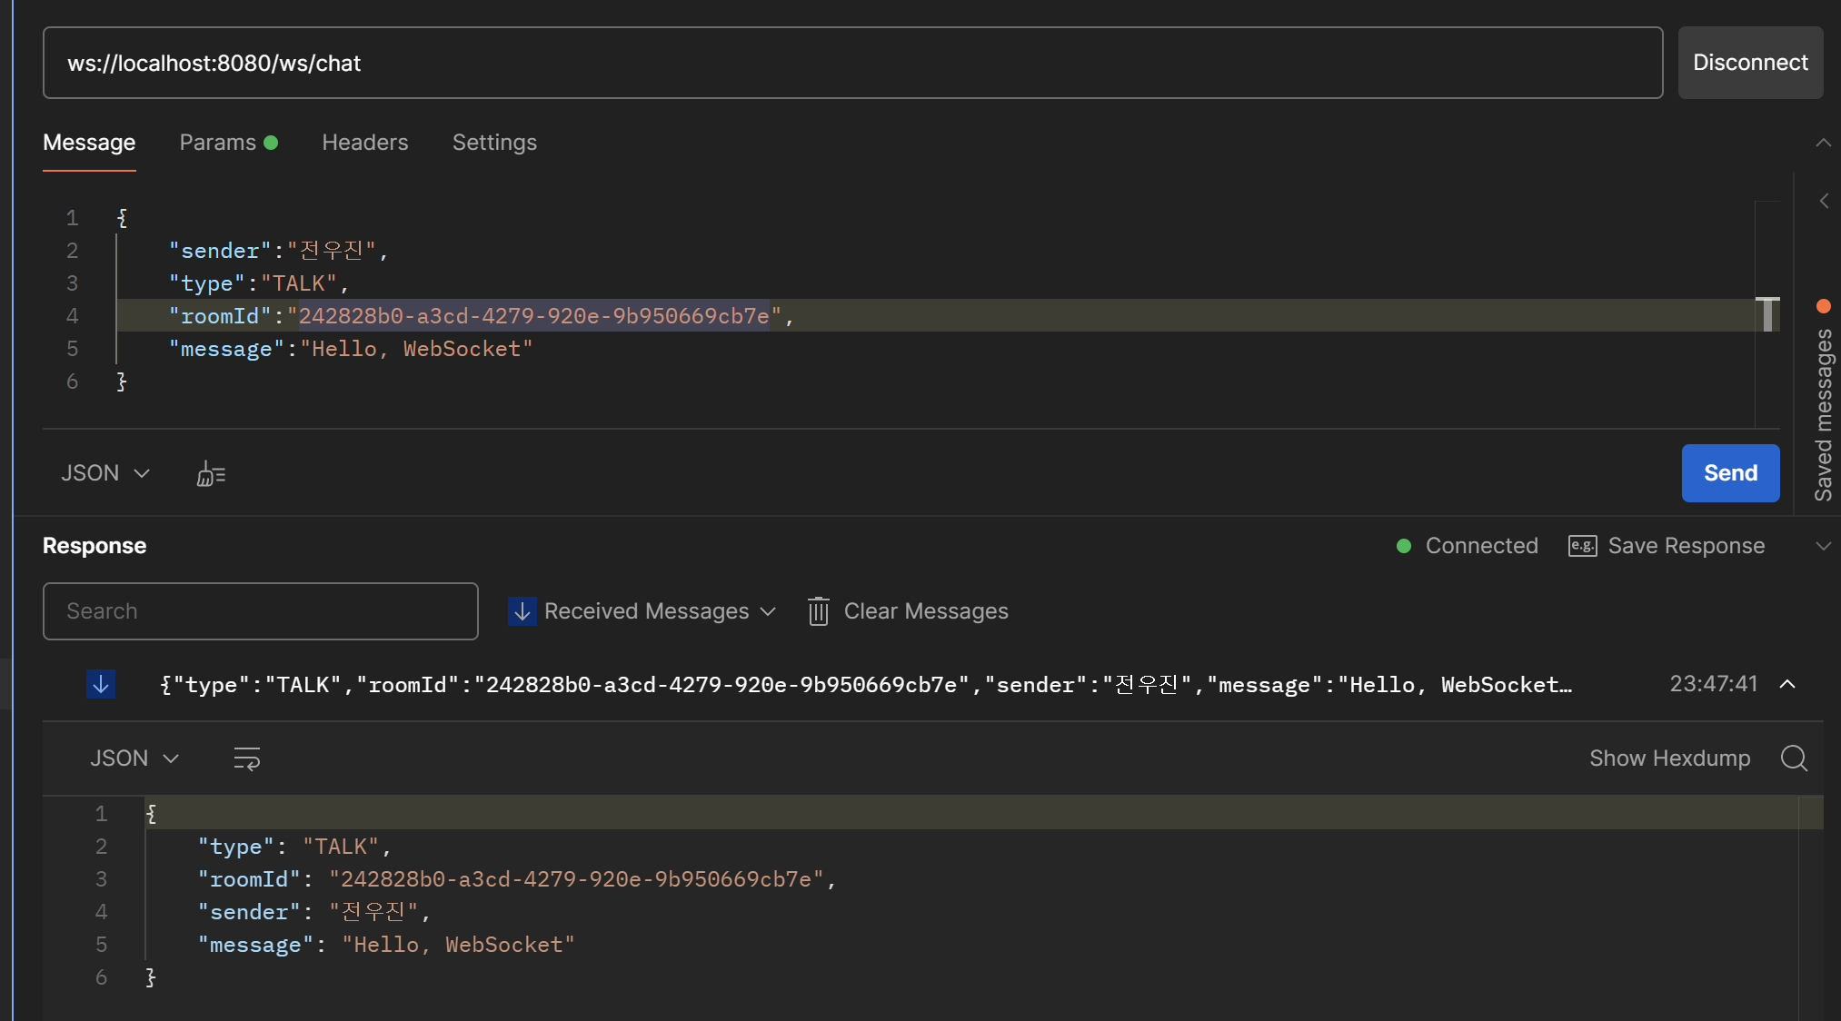Toggle word wrap in response viewer
The width and height of the screenshot is (1841, 1021).
tap(246, 758)
